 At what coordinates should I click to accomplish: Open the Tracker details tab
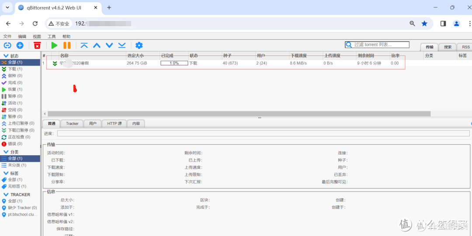pyautogui.click(x=72, y=123)
